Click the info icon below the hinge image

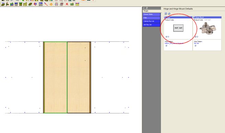(x=168, y=37)
